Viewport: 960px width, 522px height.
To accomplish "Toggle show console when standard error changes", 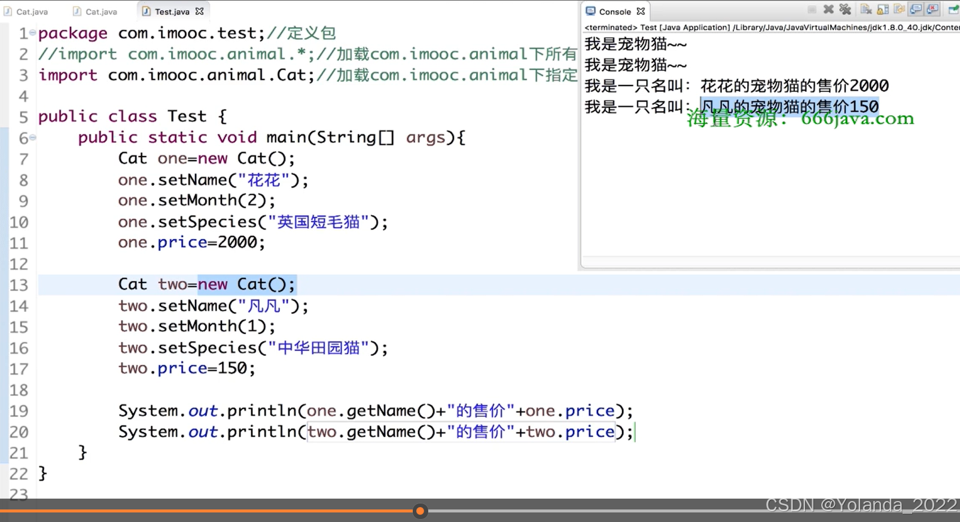I will (x=932, y=10).
